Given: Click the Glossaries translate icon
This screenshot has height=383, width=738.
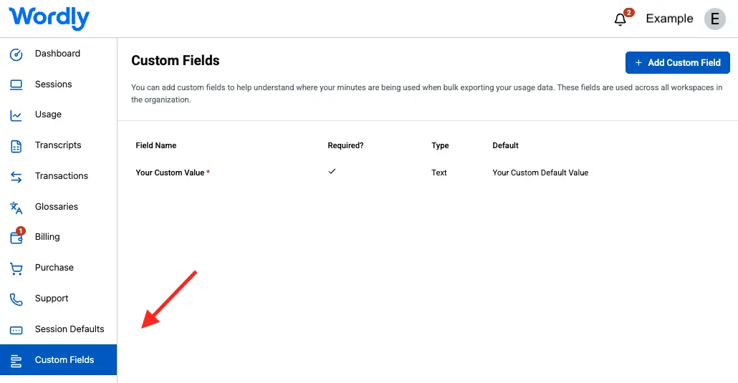Looking at the screenshot, I should click(x=16, y=208).
